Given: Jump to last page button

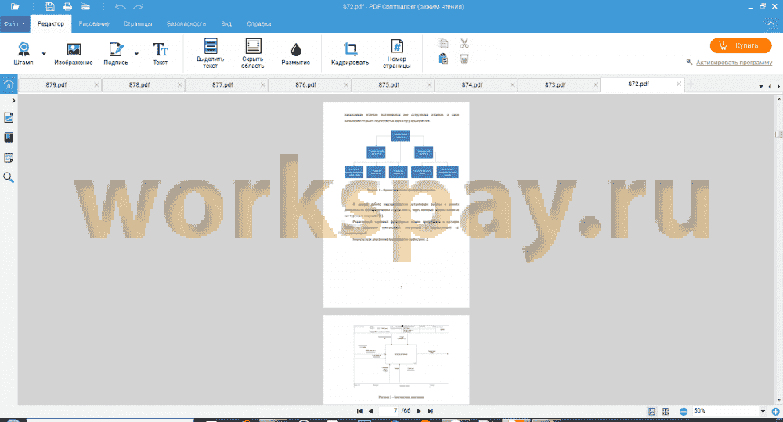Looking at the screenshot, I should point(430,411).
